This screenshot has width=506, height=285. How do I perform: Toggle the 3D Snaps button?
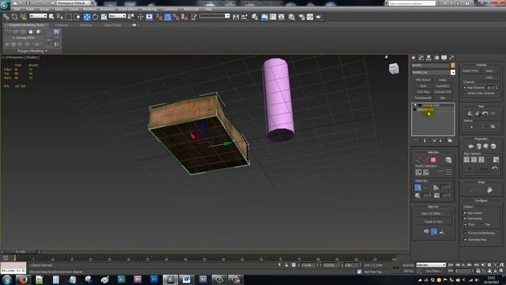pos(159,17)
